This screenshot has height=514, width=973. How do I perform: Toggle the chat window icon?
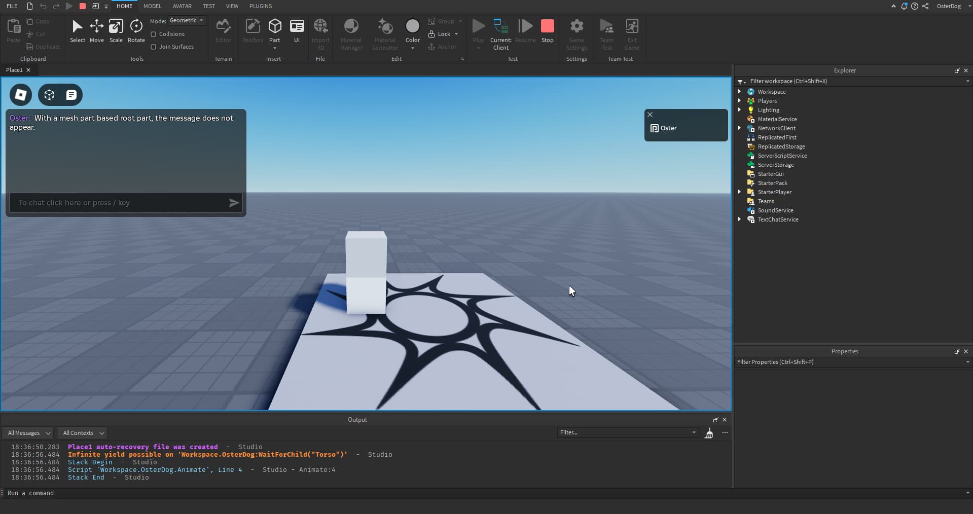(71, 95)
